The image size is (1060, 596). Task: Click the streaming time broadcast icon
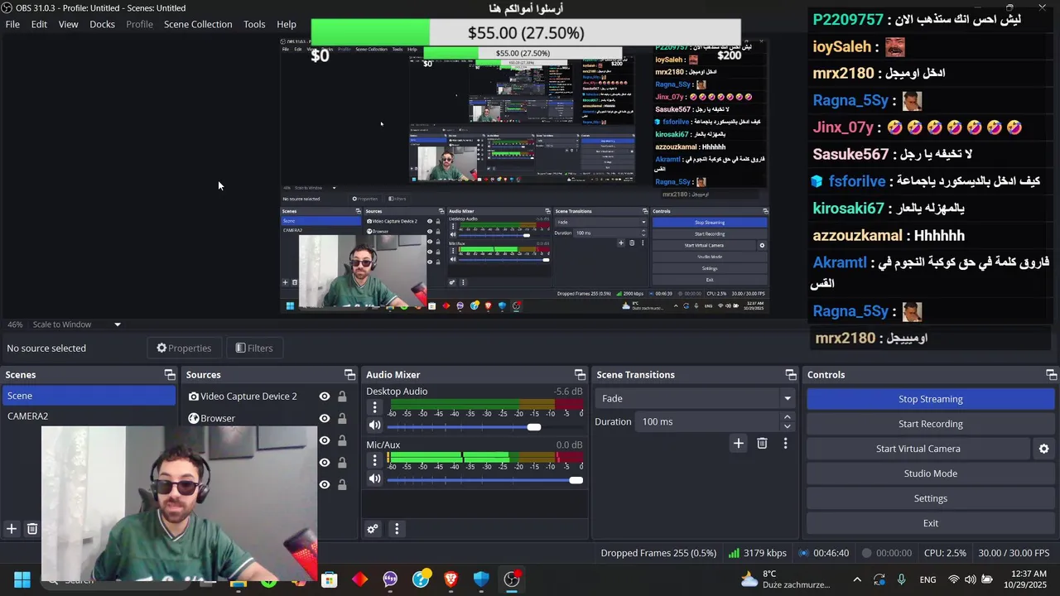coord(803,553)
